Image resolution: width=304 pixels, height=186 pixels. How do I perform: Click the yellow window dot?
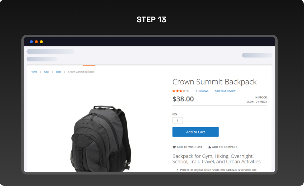coord(41,42)
